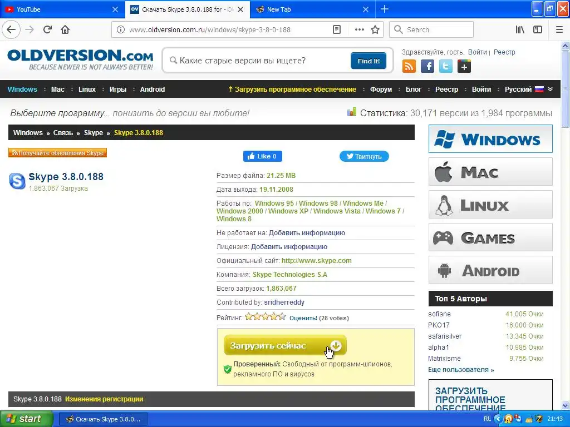Image resolution: width=570 pixels, height=427 pixels.
Task: Open Игры in the site nav bar
Action: click(x=118, y=90)
